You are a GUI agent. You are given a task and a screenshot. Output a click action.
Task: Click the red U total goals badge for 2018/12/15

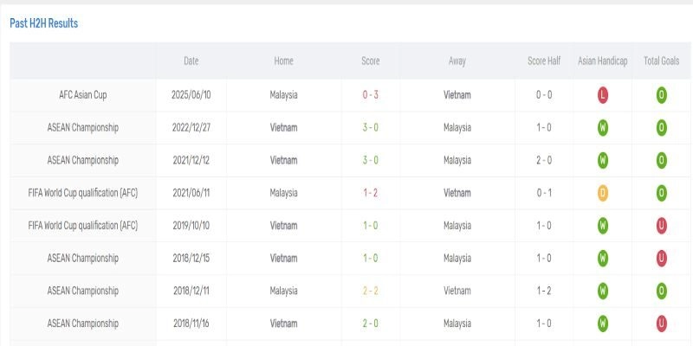coord(662,258)
